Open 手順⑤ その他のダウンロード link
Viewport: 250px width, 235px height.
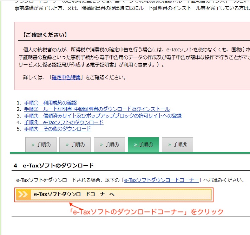point(58,129)
